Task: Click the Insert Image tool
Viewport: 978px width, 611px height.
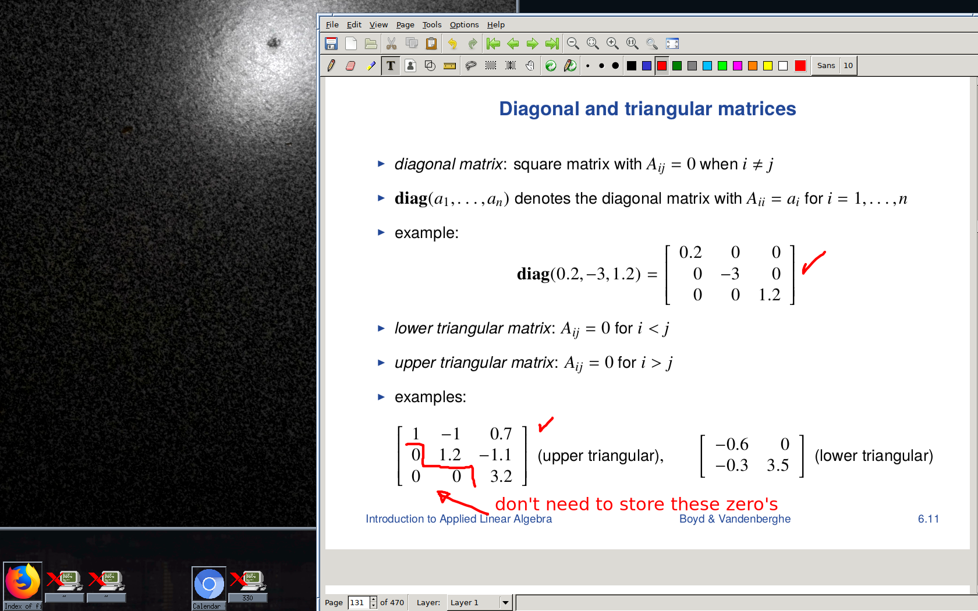Action: coord(410,66)
